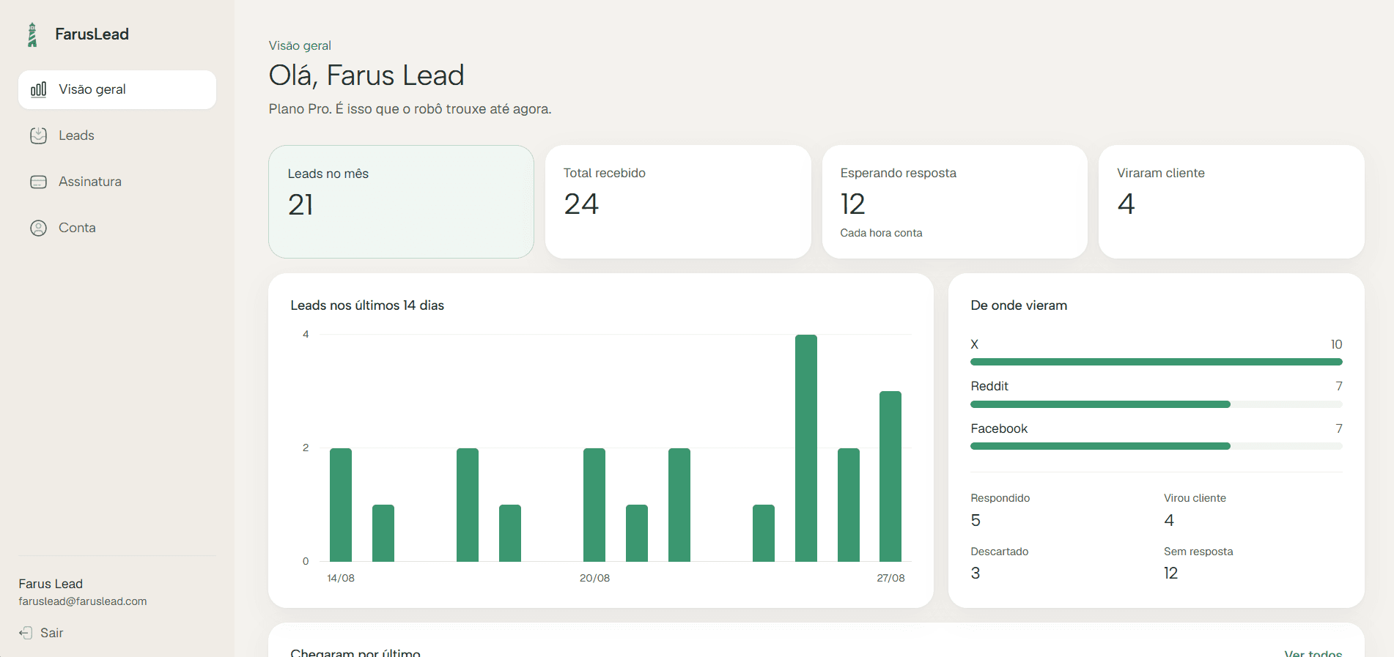1394x657 pixels.
Task: Click the 24 value in Total recebido
Action: pyautogui.click(x=581, y=204)
